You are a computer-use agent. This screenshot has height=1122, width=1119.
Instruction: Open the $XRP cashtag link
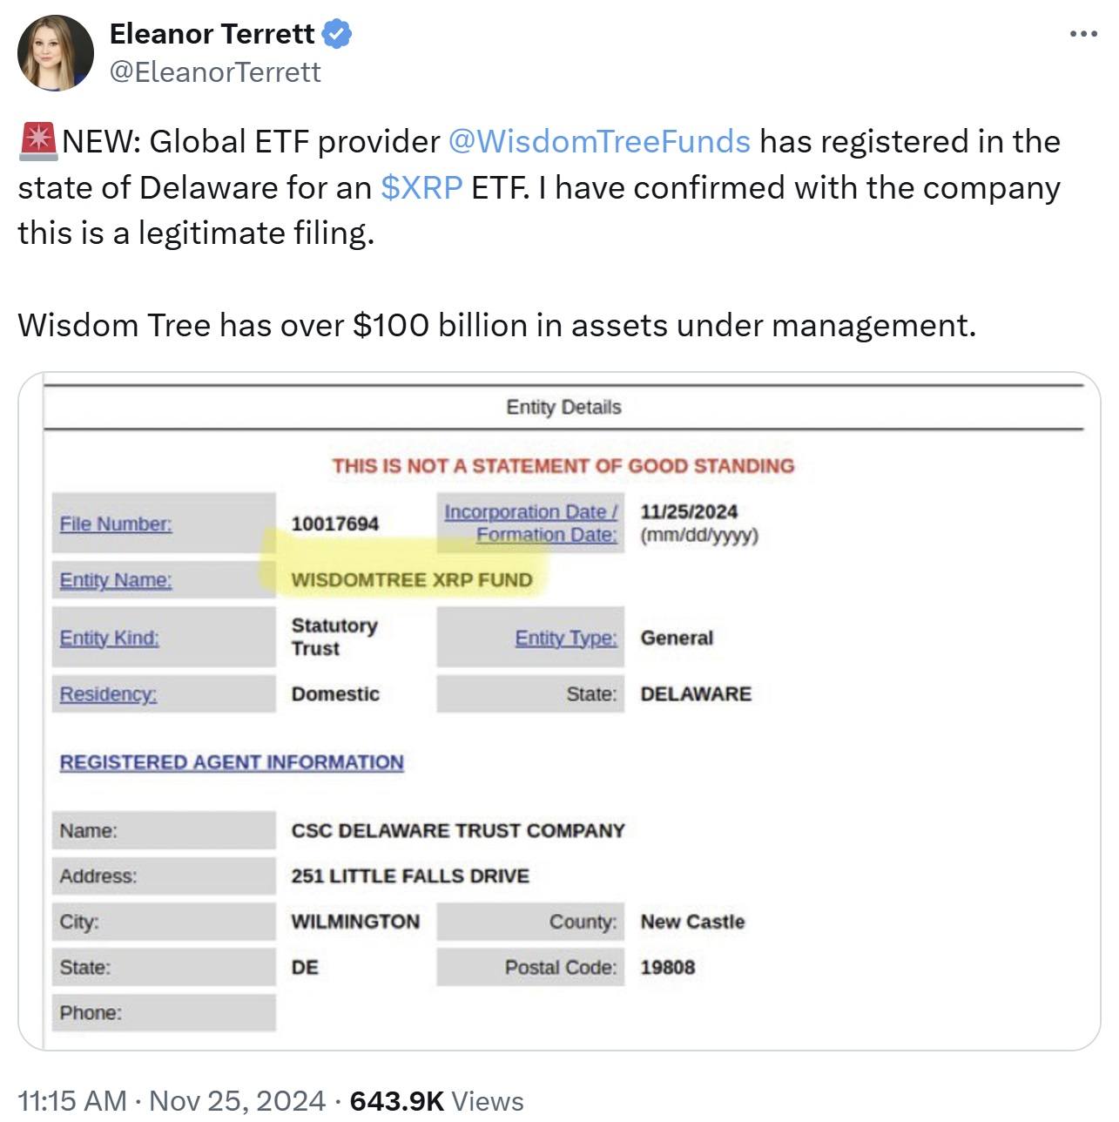(x=420, y=186)
